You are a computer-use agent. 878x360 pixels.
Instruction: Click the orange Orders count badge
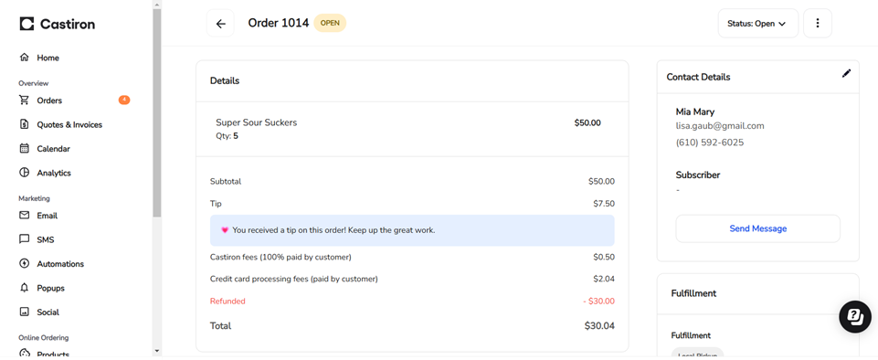tap(124, 101)
